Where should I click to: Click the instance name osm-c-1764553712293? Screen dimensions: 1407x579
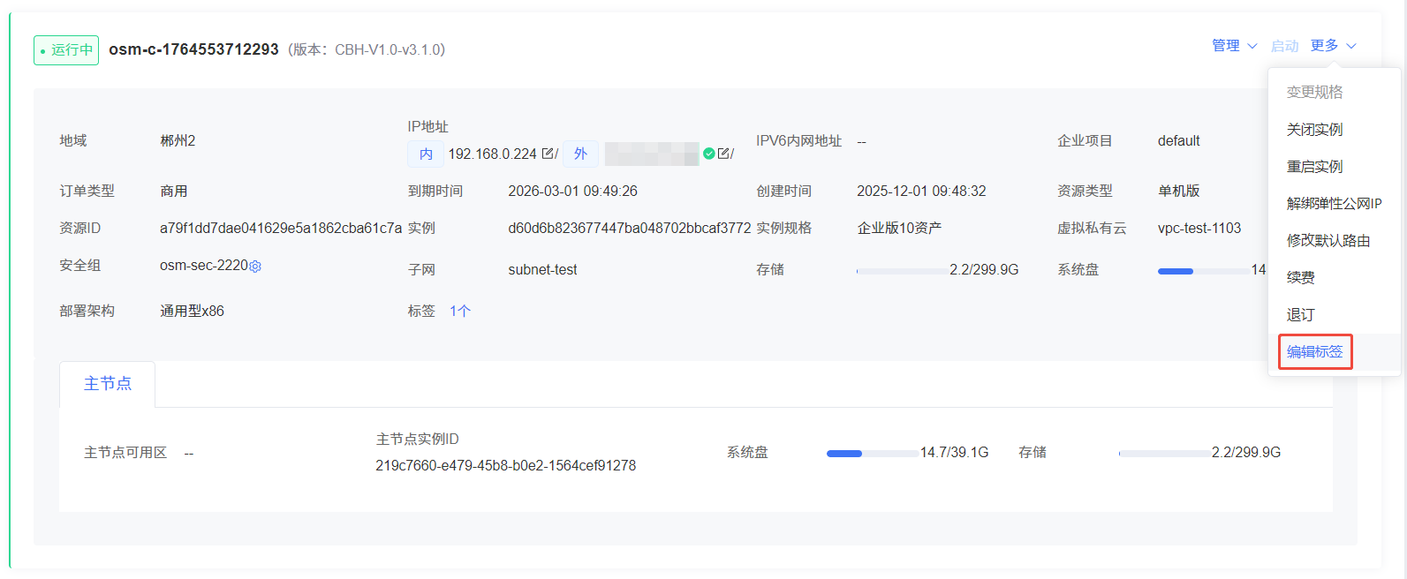[x=193, y=49]
